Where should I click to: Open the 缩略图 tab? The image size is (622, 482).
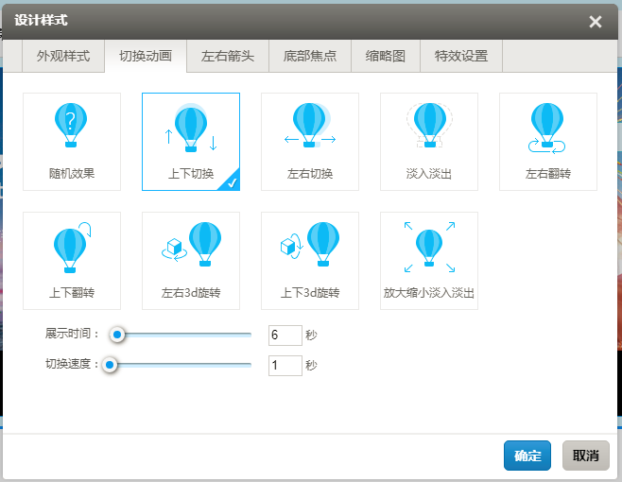coord(386,57)
